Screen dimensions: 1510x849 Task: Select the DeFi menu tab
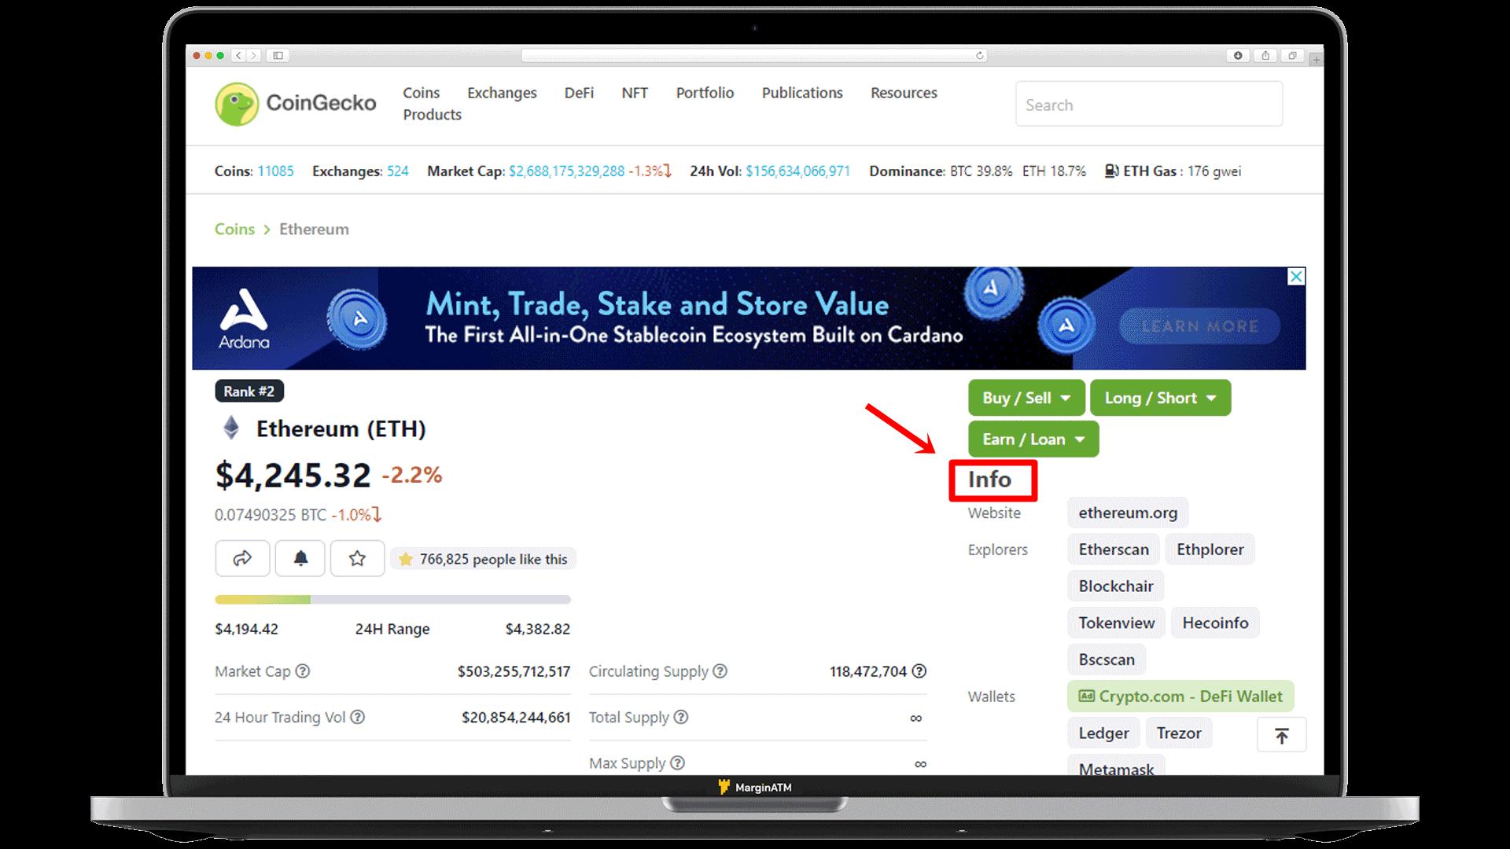(x=579, y=92)
